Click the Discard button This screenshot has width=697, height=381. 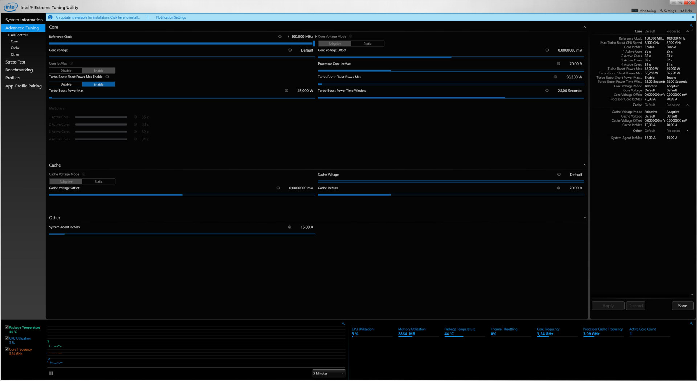(635, 306)
